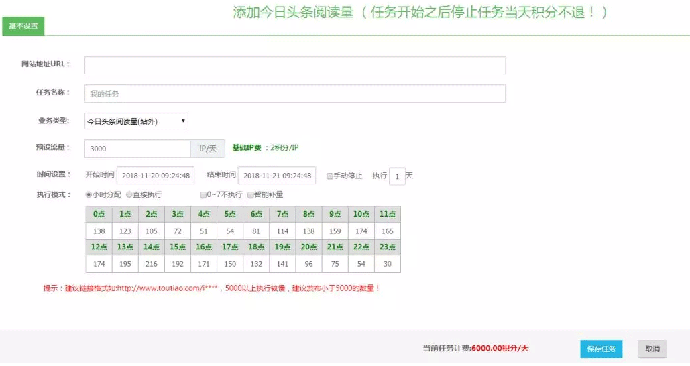690x366 pixels.
Task: Click the 预设流量 input showing 3000
Action: (137, 148)
